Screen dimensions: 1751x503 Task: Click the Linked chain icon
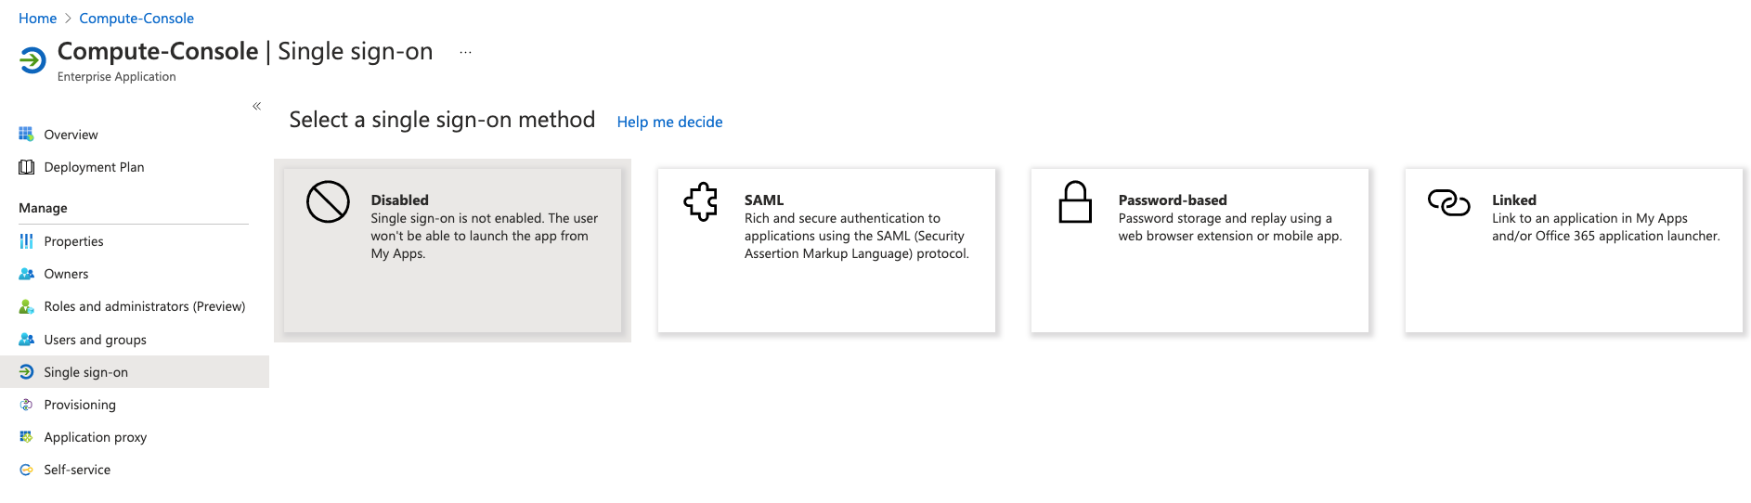1448,201
